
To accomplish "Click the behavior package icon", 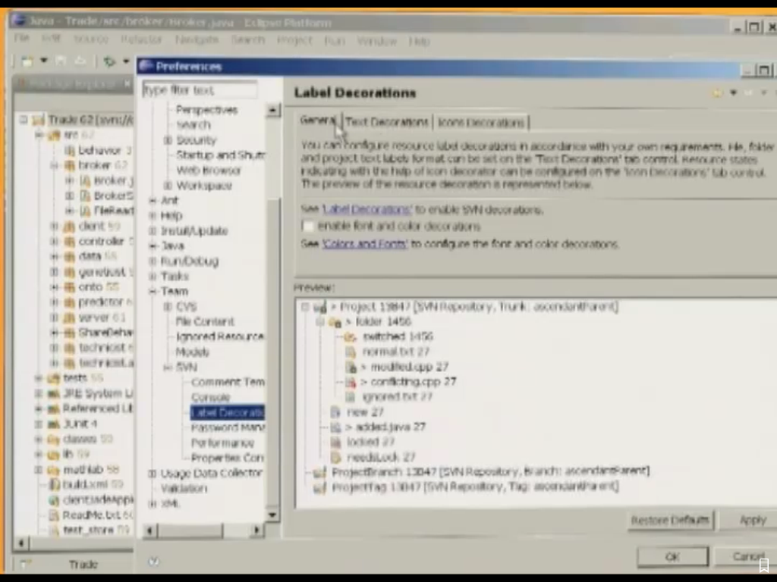I will click(70, 151).
